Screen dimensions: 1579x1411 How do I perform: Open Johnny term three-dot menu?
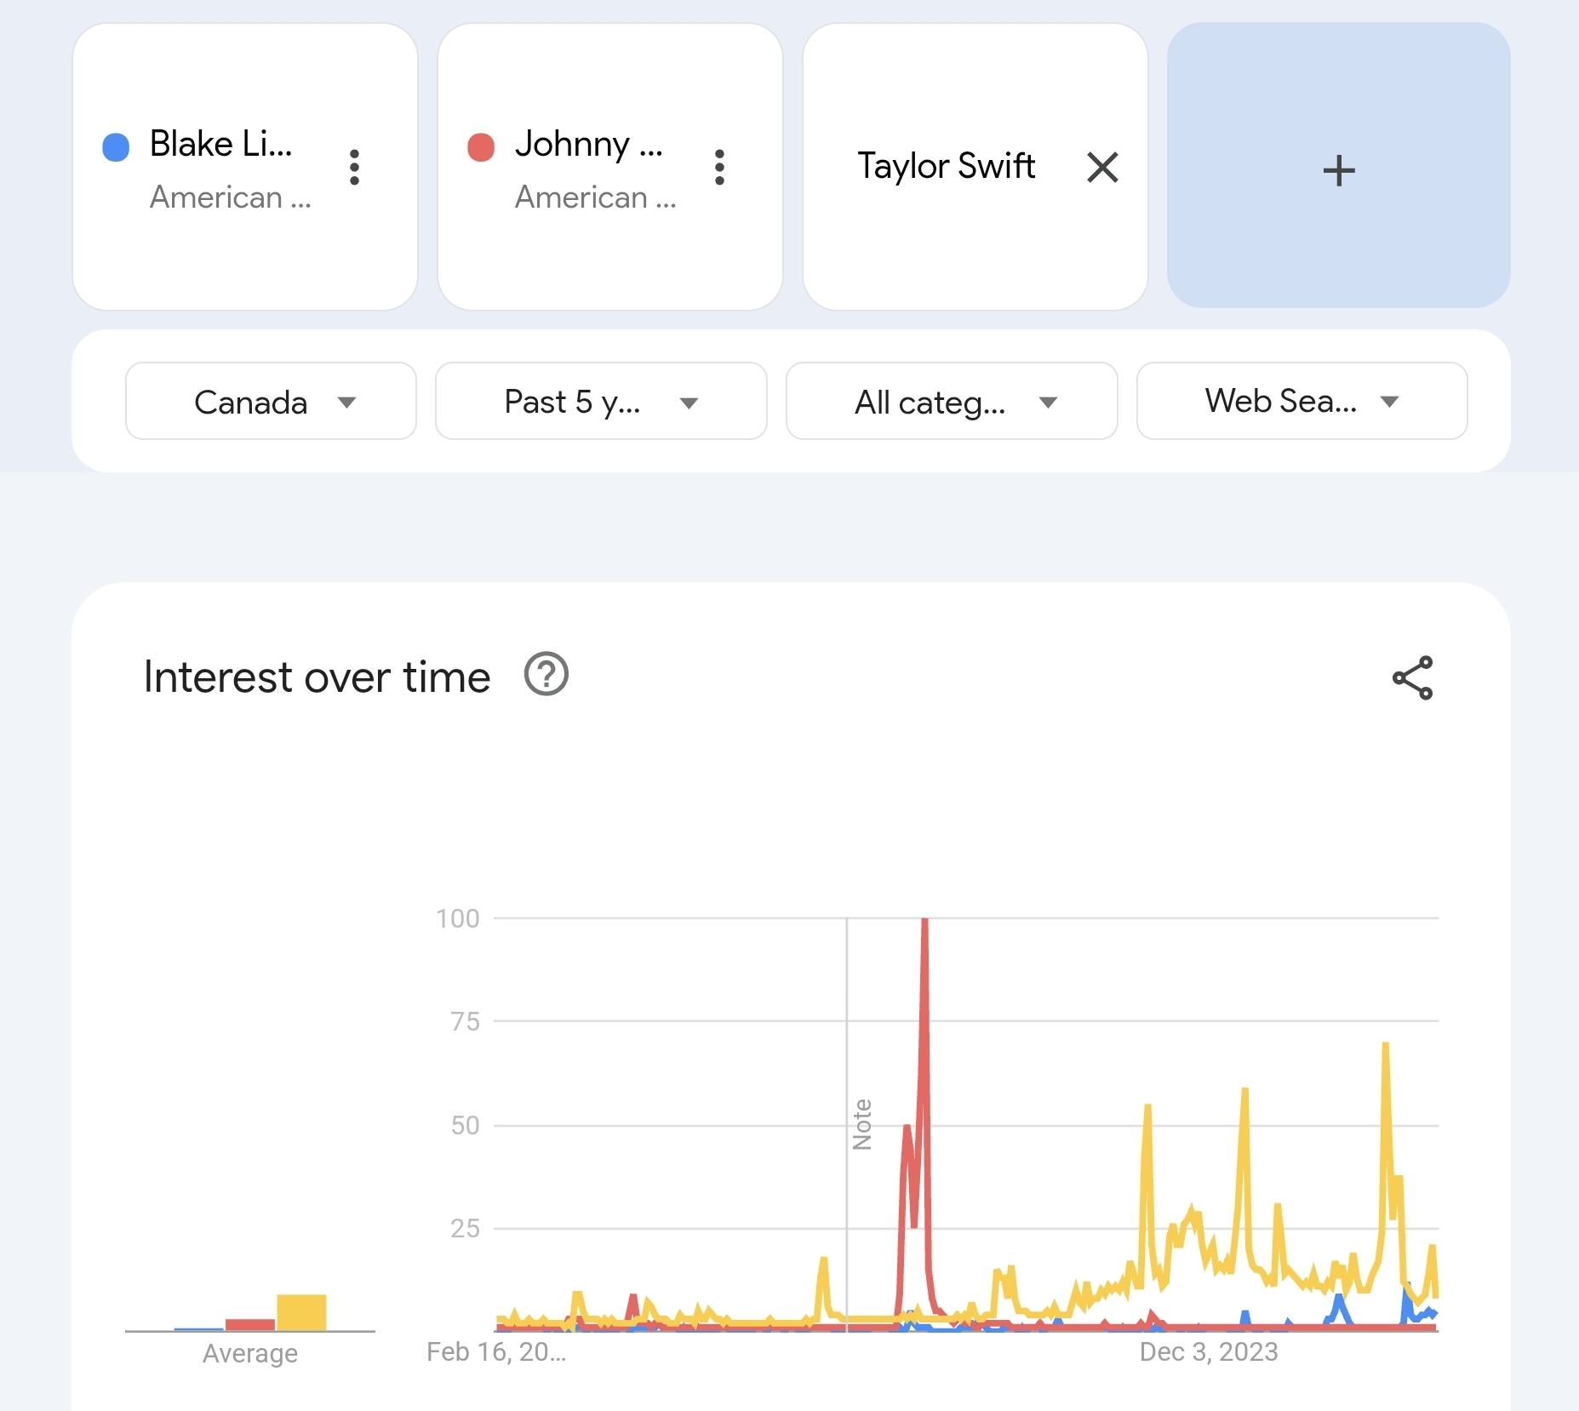pyautogui.click(x=719, y=168)
